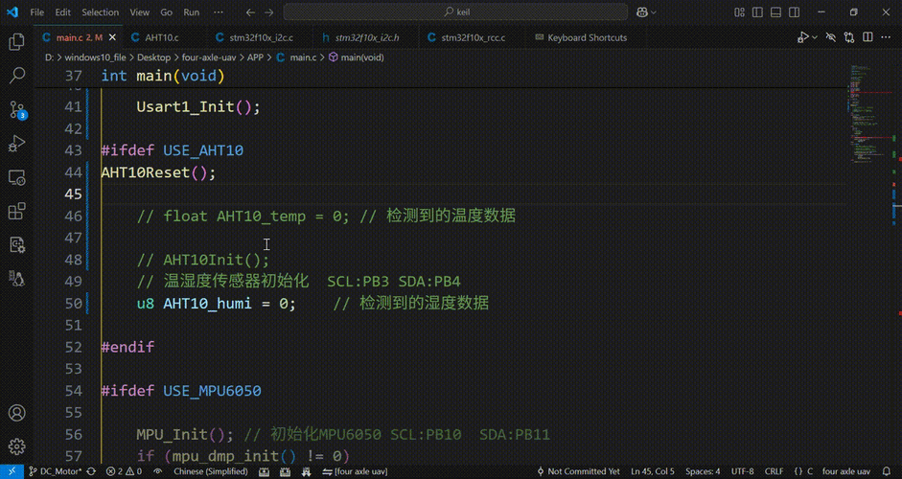Toggle the Primary Side Bar layout button
The height and width of the screenshot is (479, 902).
coord(757,12)
